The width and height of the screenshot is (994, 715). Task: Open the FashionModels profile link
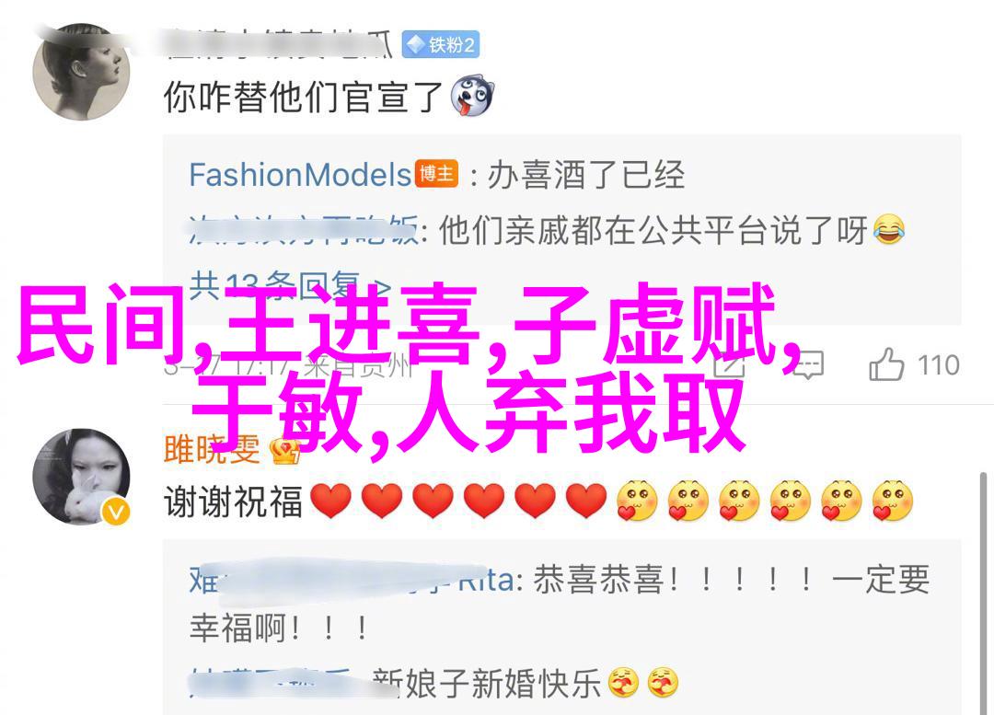pyautogui.click(x=300, y=174)
